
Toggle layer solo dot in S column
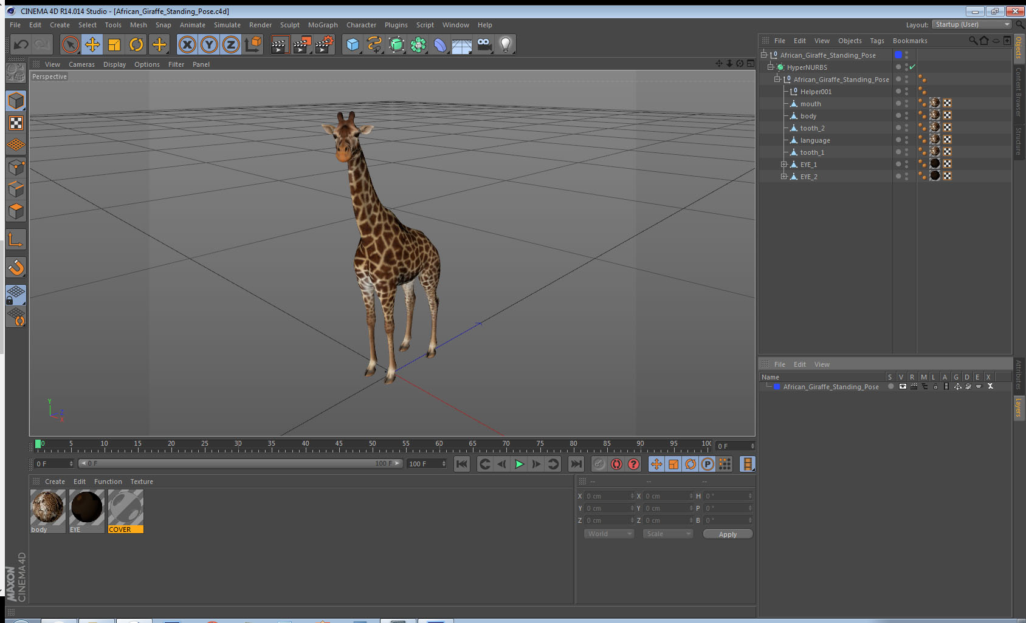point(891,386)
